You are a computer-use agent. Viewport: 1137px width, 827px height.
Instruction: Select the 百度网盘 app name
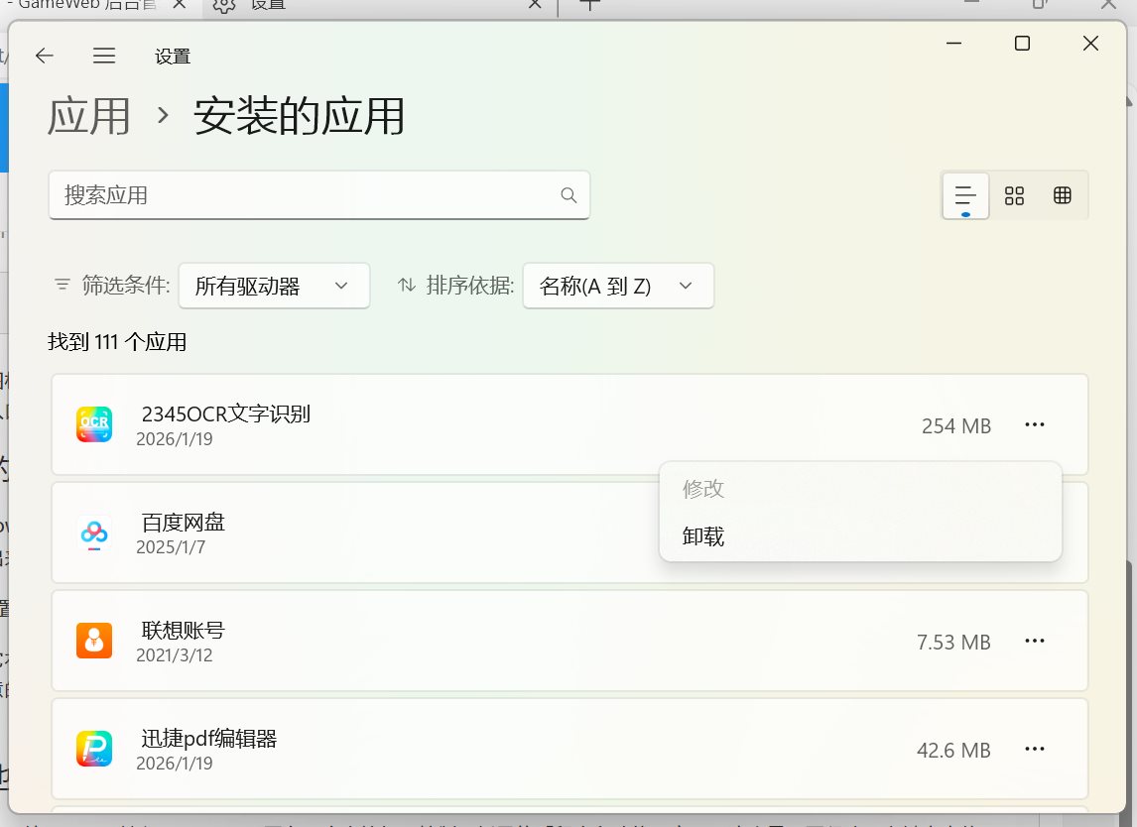coord(183,523)
